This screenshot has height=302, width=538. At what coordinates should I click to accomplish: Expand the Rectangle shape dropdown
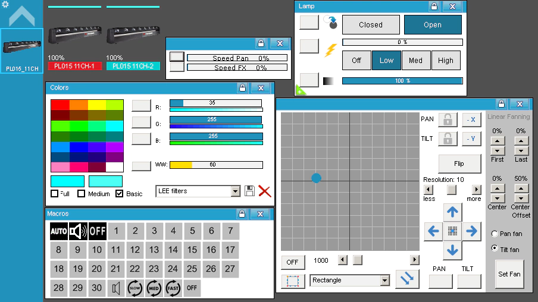point(384,280)
